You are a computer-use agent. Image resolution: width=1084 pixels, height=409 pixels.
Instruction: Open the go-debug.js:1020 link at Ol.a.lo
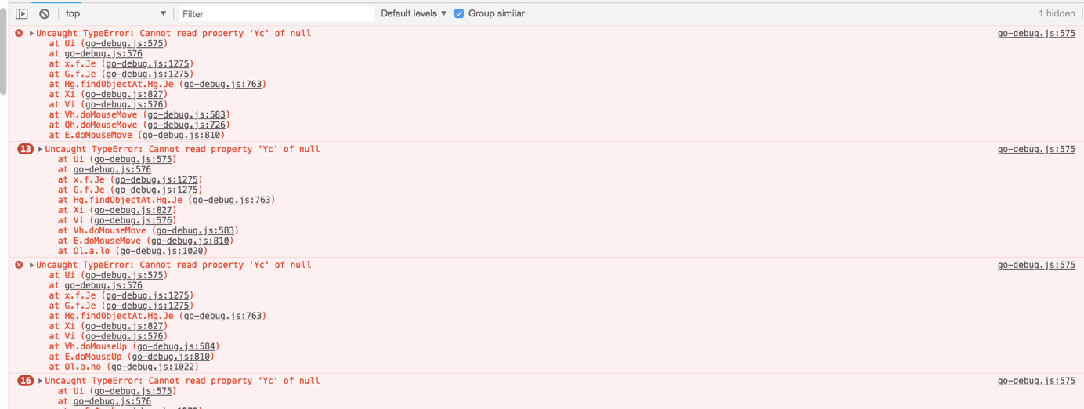click(161, 251)
